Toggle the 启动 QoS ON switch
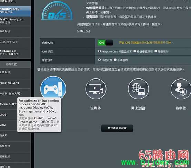This screenshot has width=191, height=168. point(105,43)
